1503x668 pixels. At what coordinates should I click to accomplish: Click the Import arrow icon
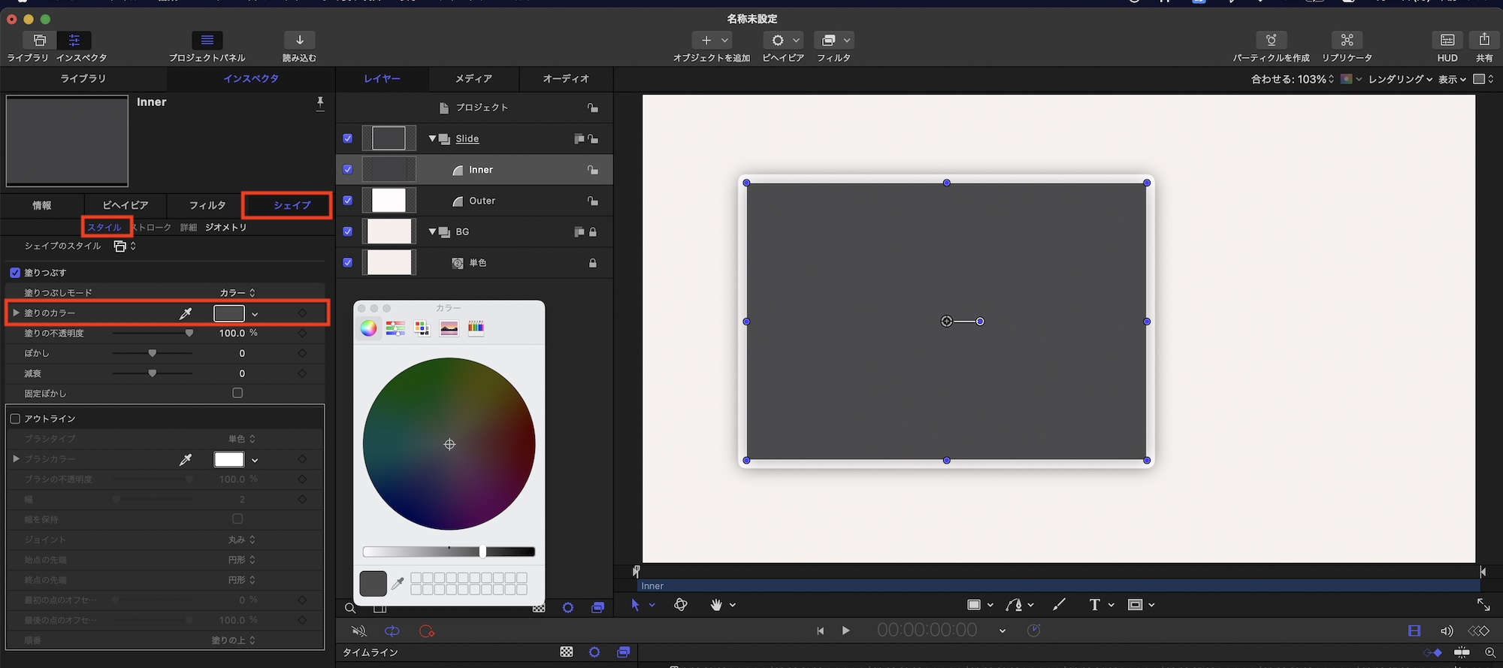(299, 41)
